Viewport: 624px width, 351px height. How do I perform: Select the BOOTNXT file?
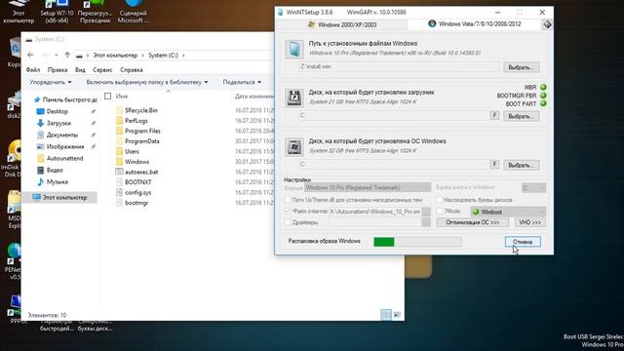tap(138, 182)
